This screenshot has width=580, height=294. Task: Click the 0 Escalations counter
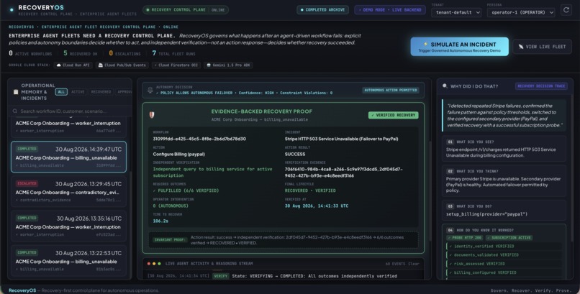coord(124,54)
